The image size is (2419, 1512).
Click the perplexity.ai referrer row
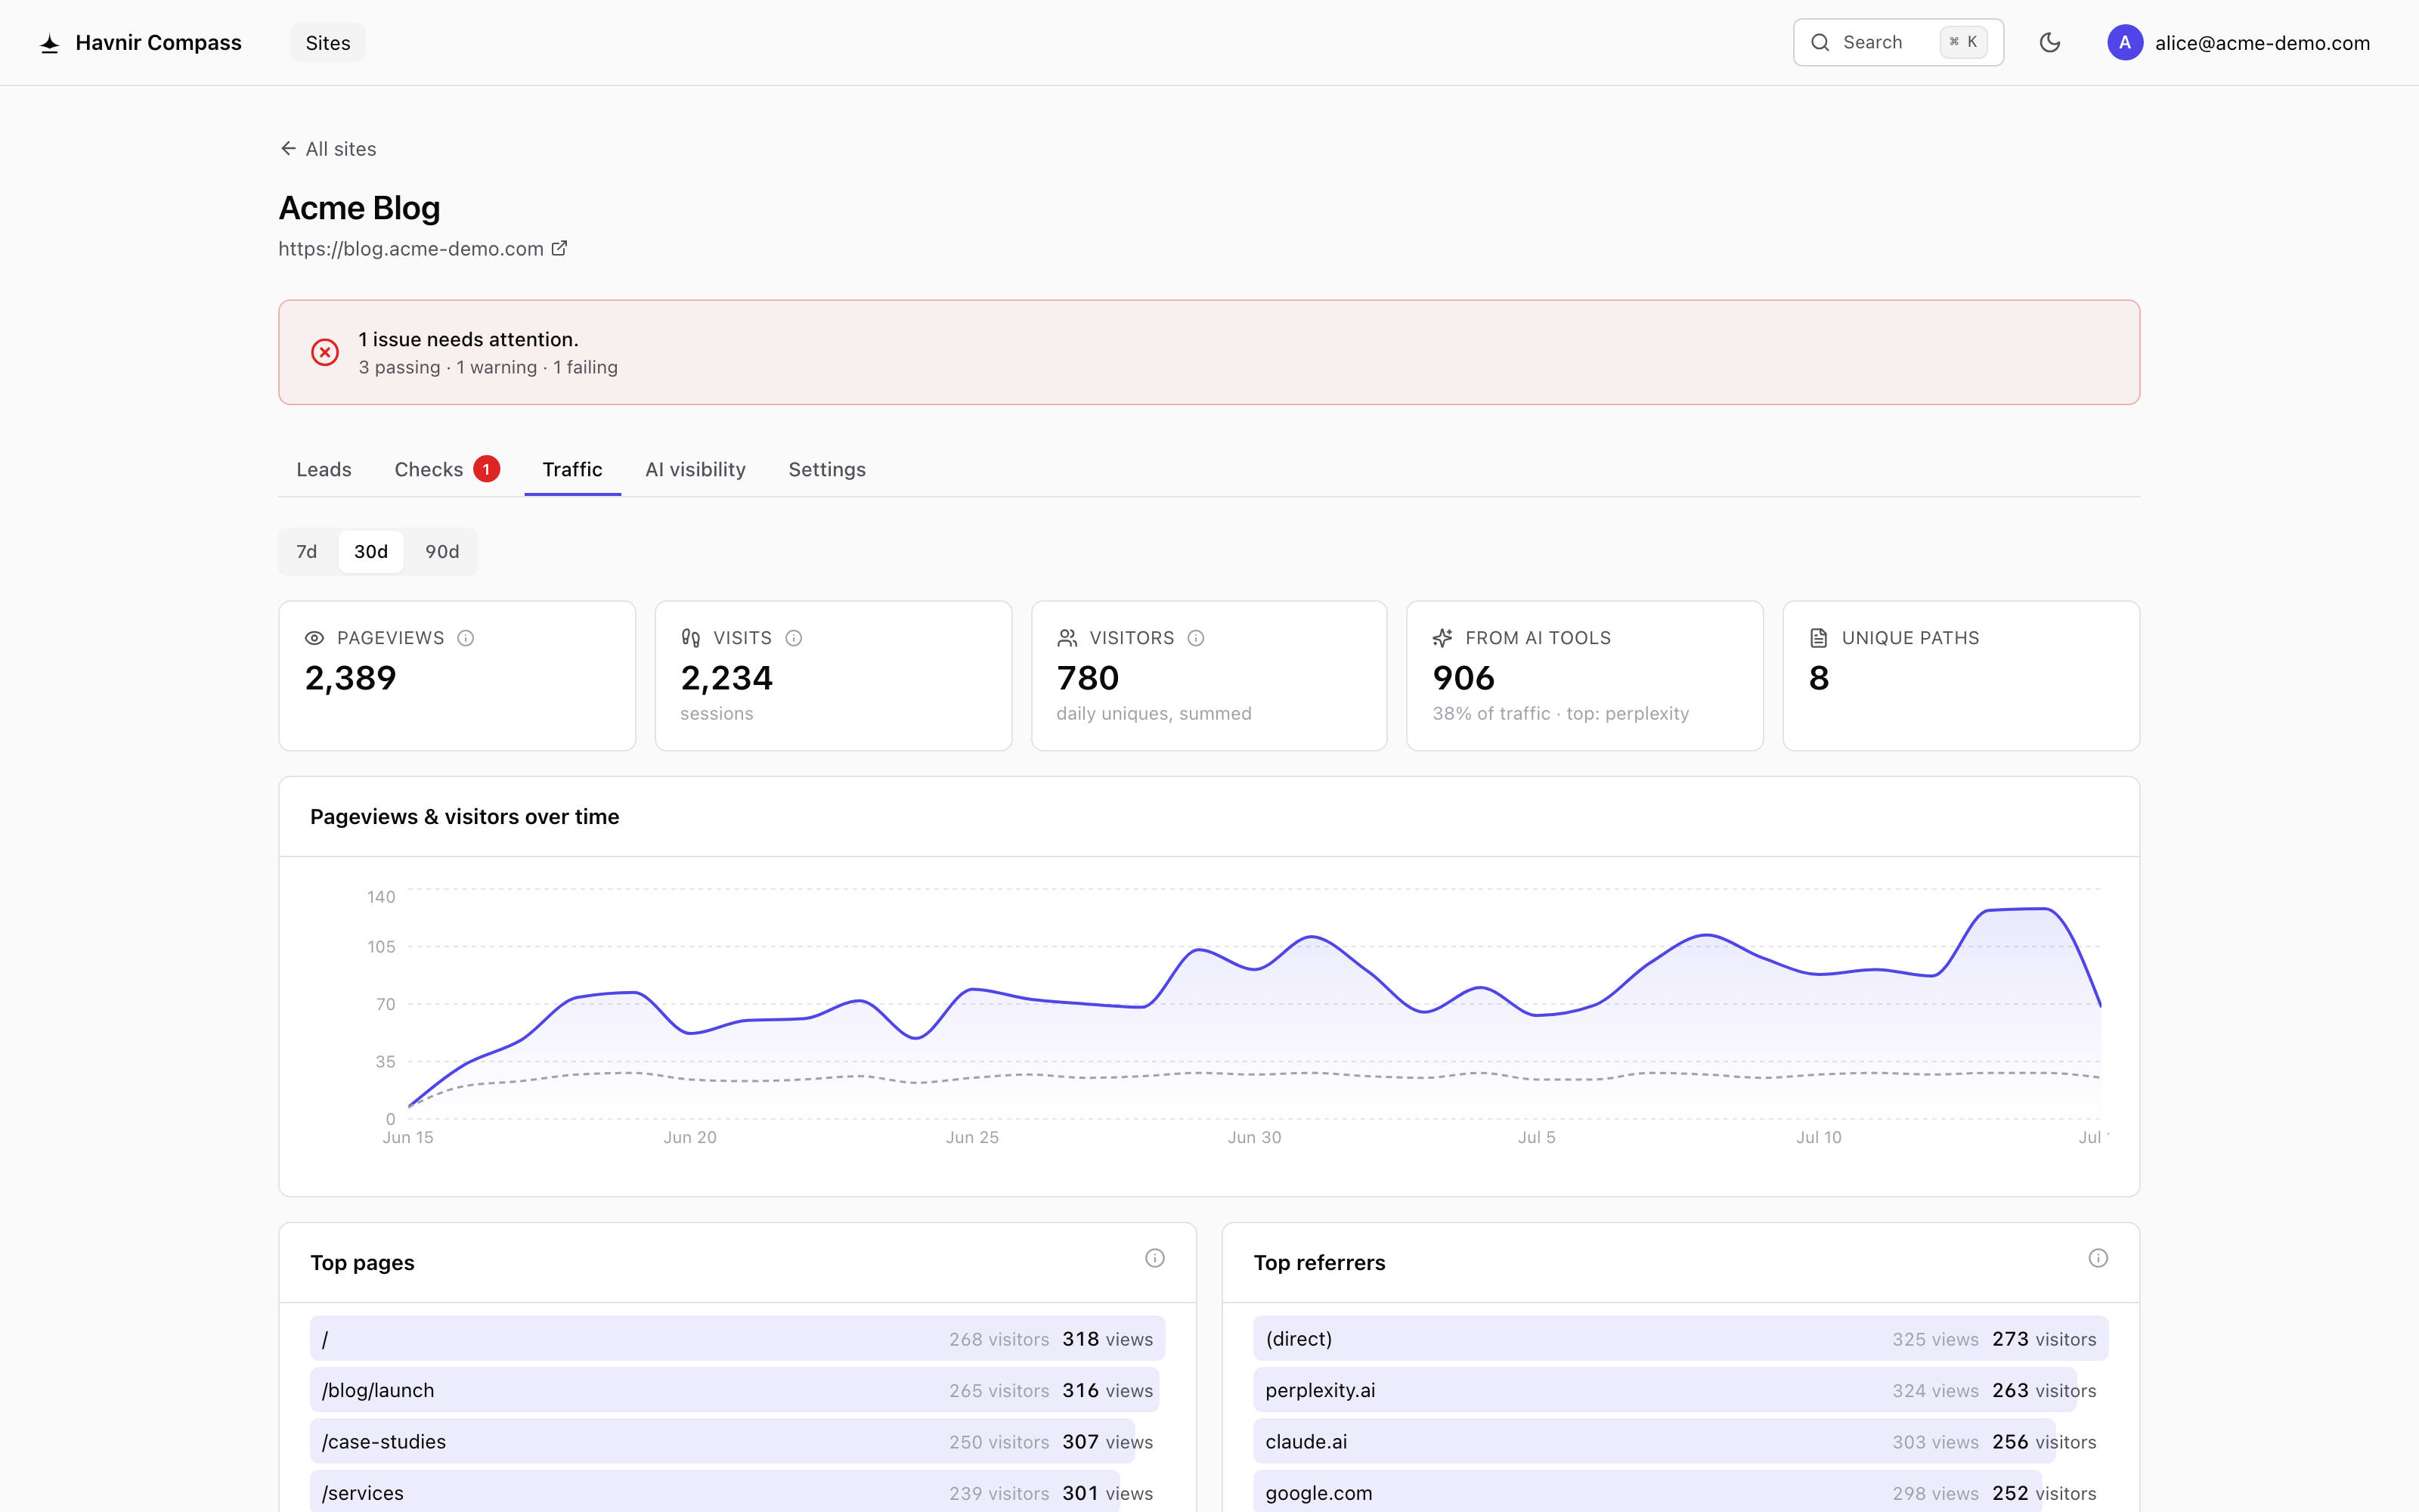(x=1680, y=1390)
